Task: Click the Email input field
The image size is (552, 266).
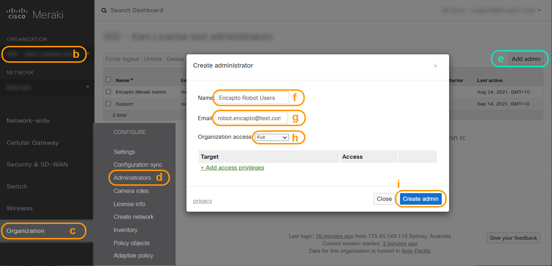Action: [x=251, y=118]
